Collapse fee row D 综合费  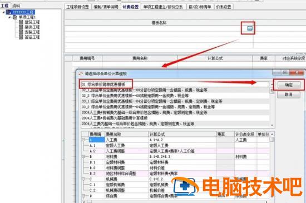pyautogui.click(x=83, y=196)
